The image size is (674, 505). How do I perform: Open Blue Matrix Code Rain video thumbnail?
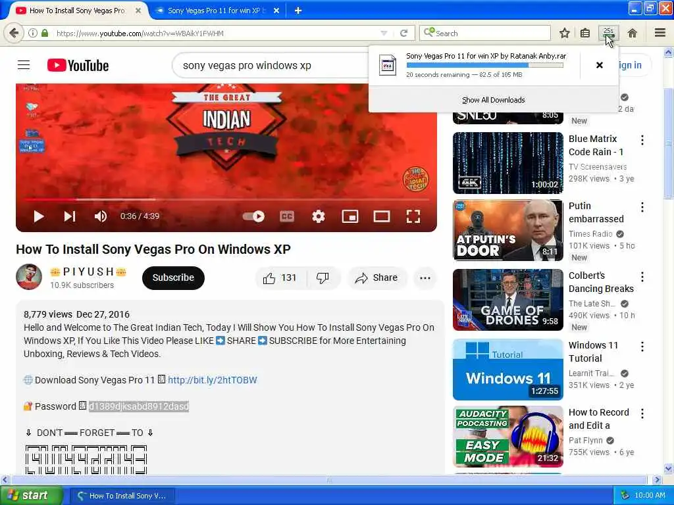(507, 163)
